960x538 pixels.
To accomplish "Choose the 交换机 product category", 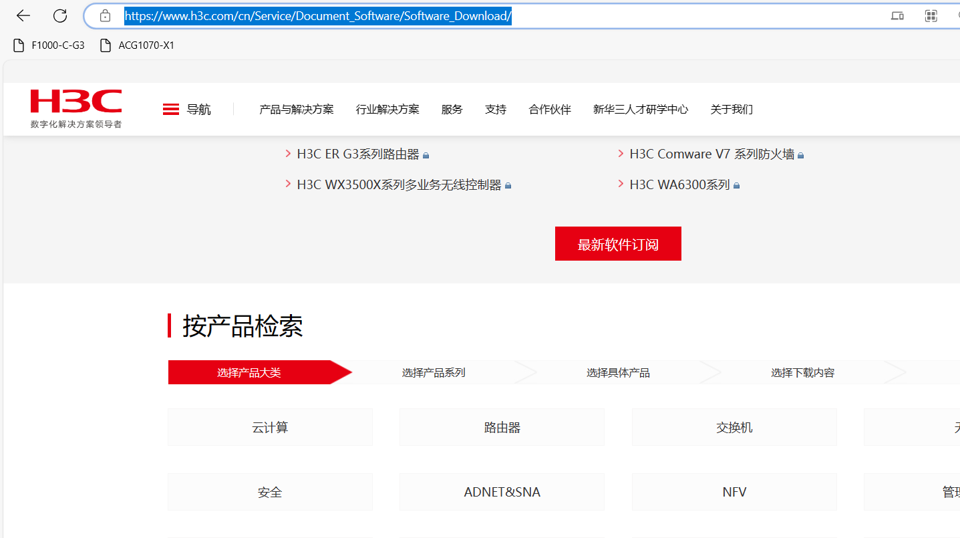I will click(x=734, y=427).
